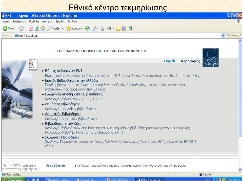243x181 pixels.
Task: Click the Argo ship logo
Action: point(210,58)
